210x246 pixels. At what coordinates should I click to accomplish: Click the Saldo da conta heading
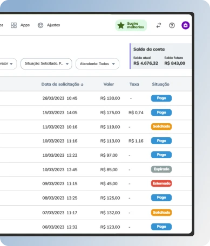[149, 49]
